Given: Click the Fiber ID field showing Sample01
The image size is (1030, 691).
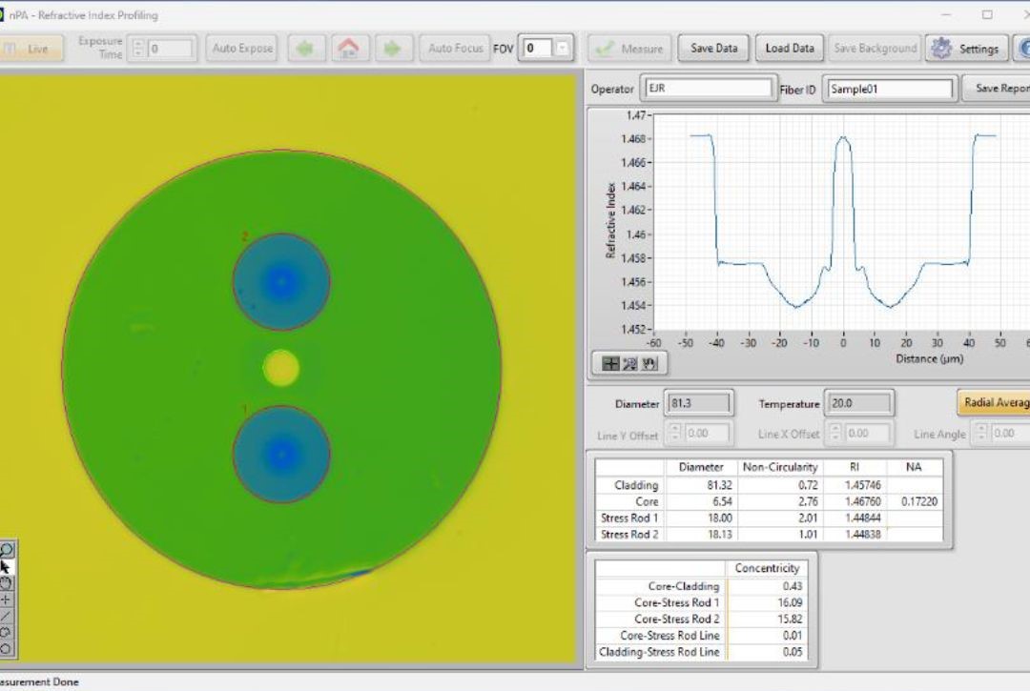Looking at the screenshot, I should 889,88.
